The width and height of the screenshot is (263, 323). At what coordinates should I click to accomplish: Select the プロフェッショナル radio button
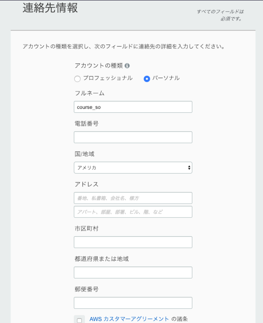point(77,79)
